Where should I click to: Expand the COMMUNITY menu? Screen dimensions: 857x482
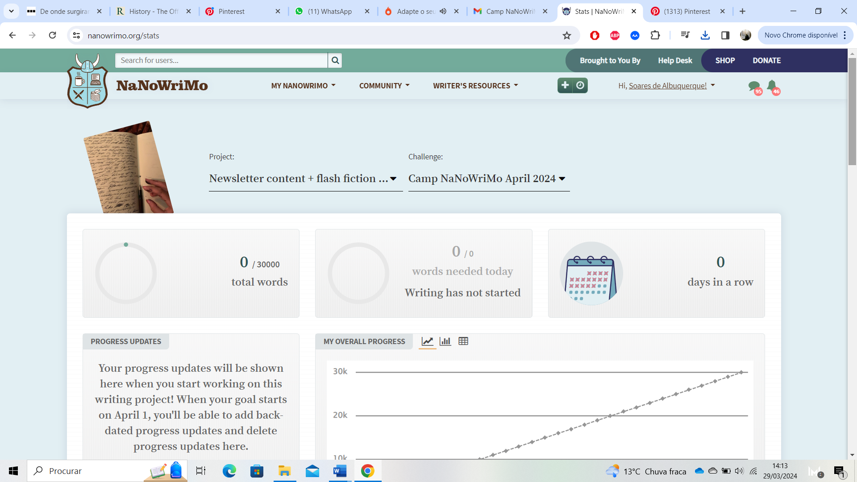coord(384,86)
